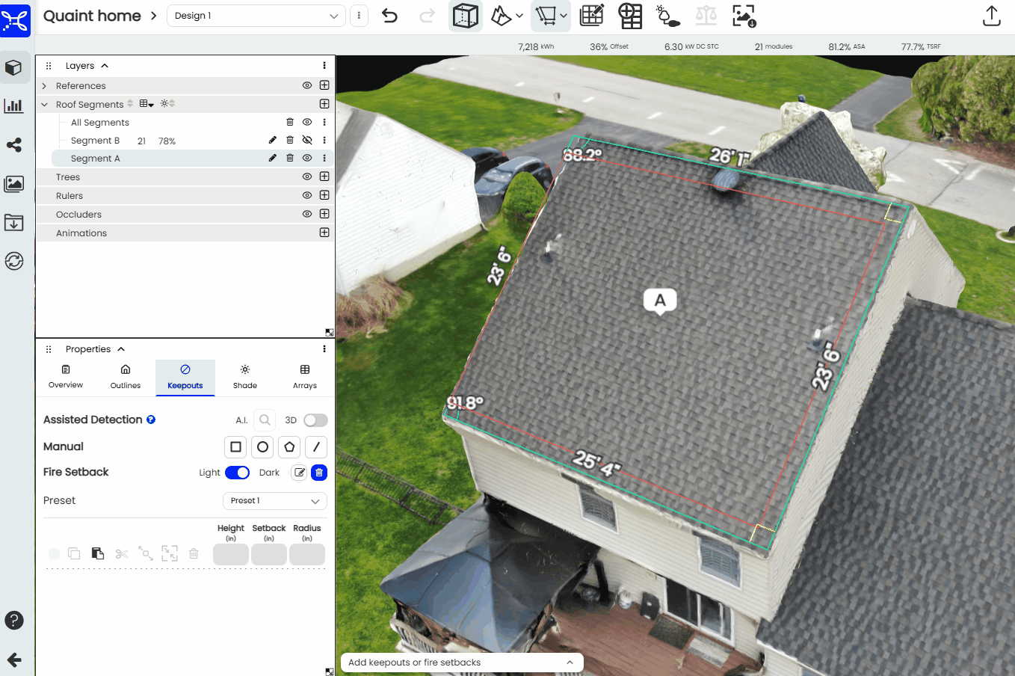Delete fire setback using the blue trash icon
Image resolution: width=1015 pixels, height=676 pixels.
tap(319, 473)
